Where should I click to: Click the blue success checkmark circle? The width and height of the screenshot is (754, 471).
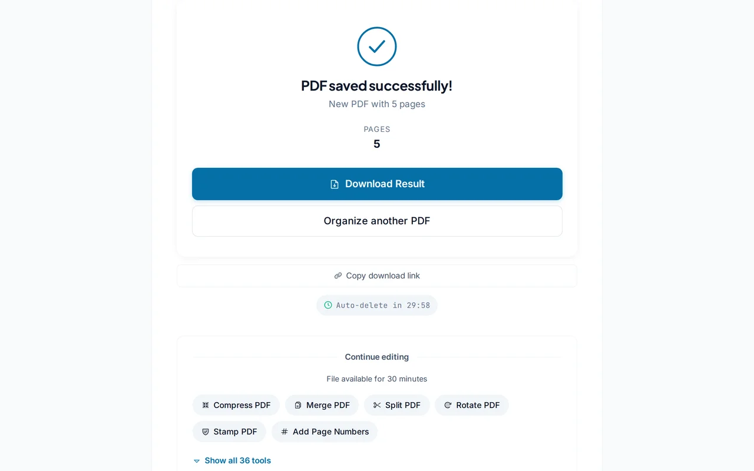(x=377, y=47)
